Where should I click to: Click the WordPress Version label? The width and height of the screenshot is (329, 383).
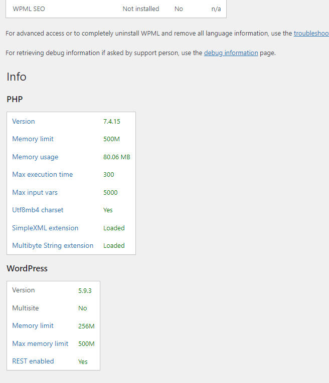[x=24, y=290]
